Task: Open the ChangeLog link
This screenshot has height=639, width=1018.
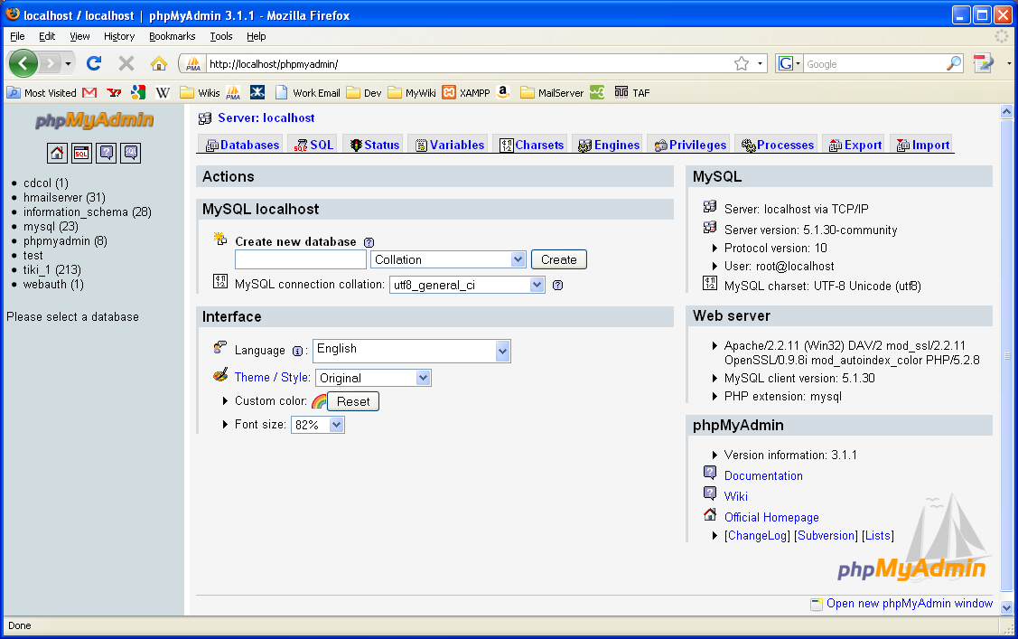Action: [x=757, y=536]
